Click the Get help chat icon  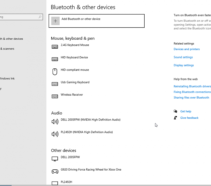[175, 111]
